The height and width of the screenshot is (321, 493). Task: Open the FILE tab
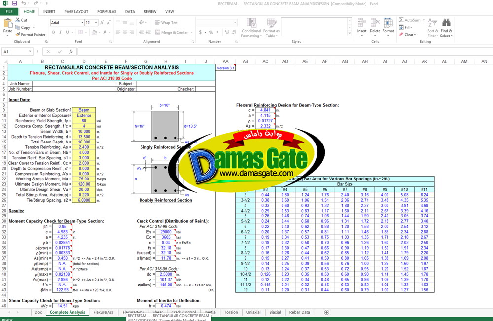pos(9,12)
